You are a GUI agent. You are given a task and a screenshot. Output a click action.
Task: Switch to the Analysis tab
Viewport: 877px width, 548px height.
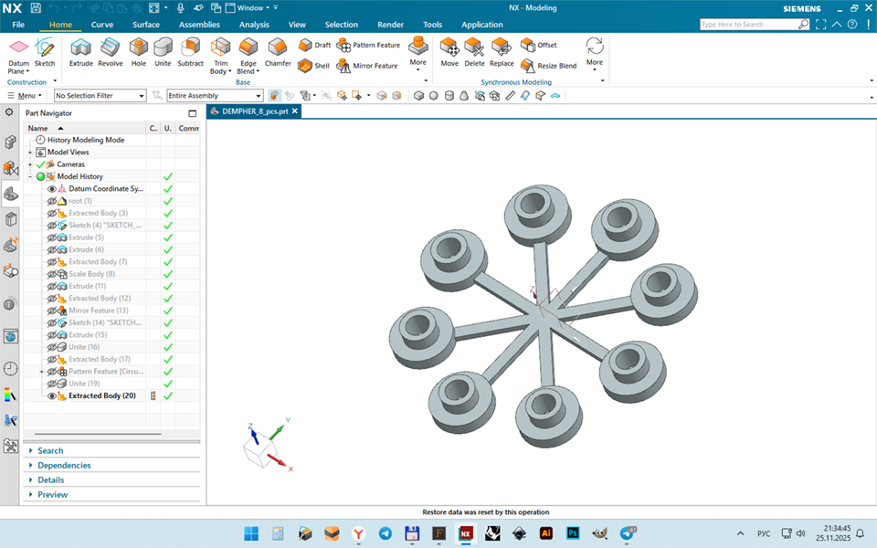254,25
